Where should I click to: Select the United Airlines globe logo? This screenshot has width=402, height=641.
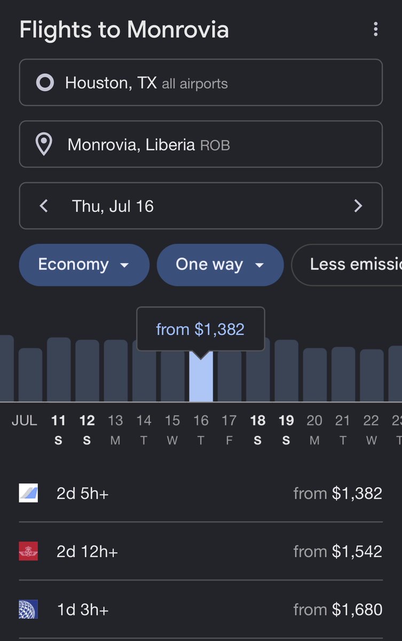click(x=28, y=609)
